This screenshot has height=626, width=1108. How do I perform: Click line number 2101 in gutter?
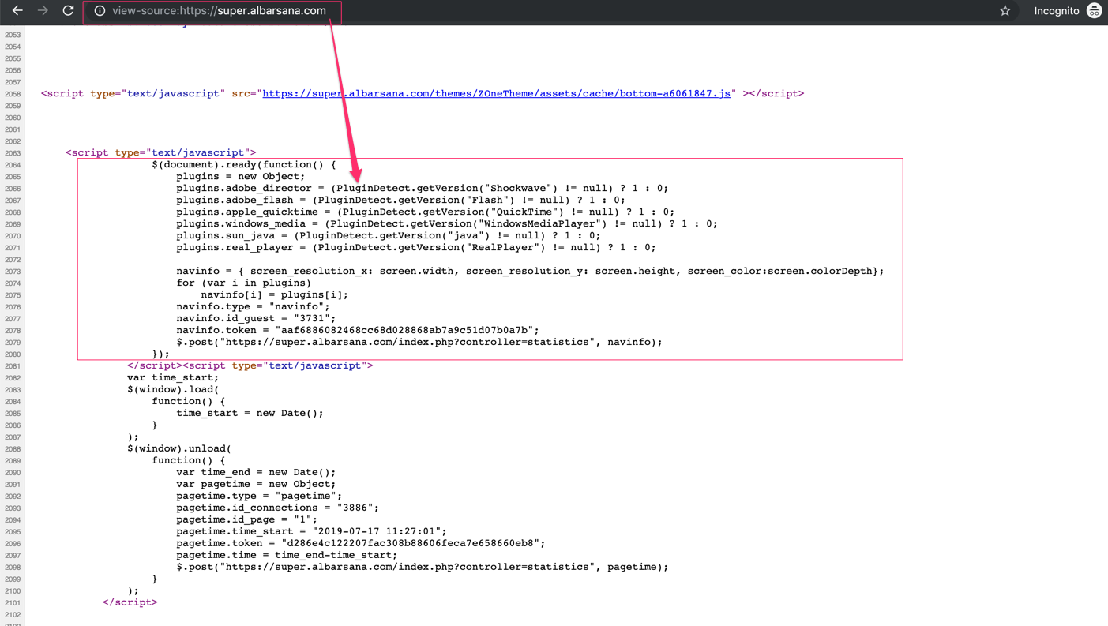pos(13,603)
